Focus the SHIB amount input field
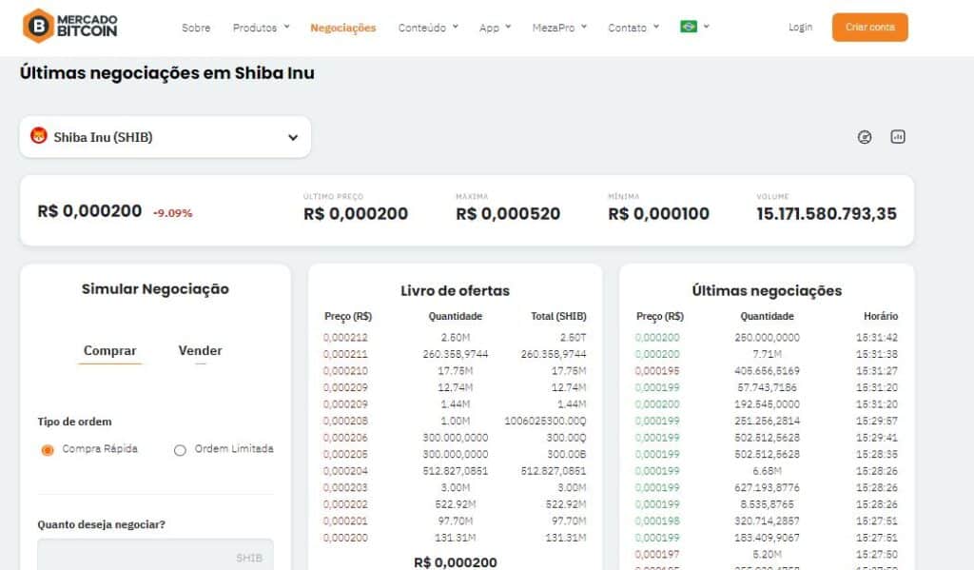The width and height of the screenshot is (974, 570). coord(155,555)
